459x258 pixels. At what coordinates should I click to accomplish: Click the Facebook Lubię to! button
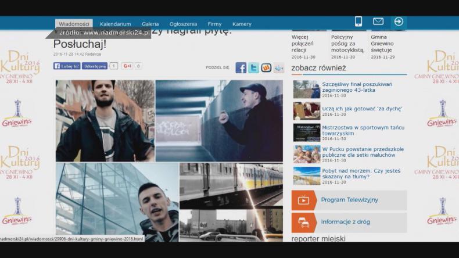[x=67, y=66]
